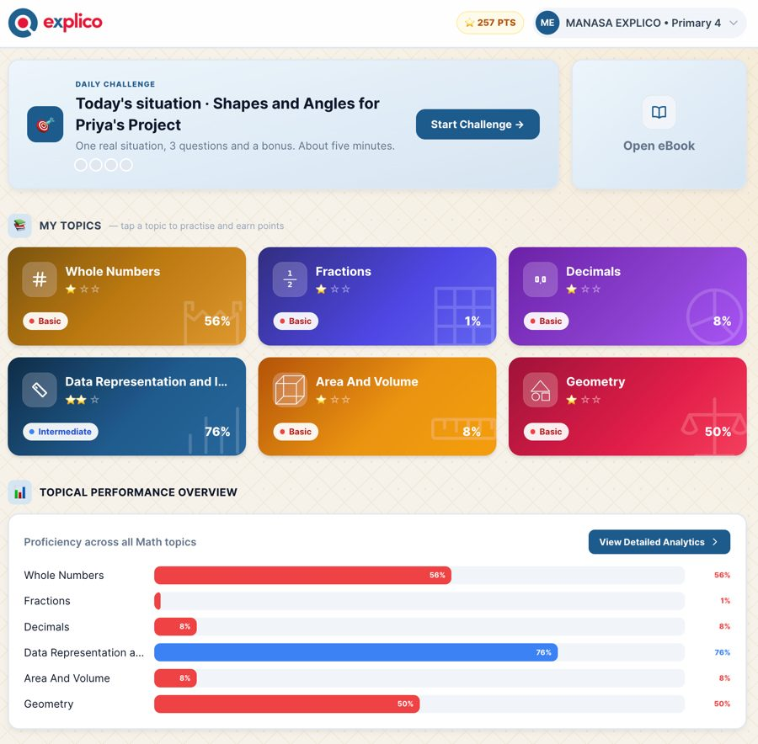Click the 'Data Representation a...' chart label

(x=84, y=652)
